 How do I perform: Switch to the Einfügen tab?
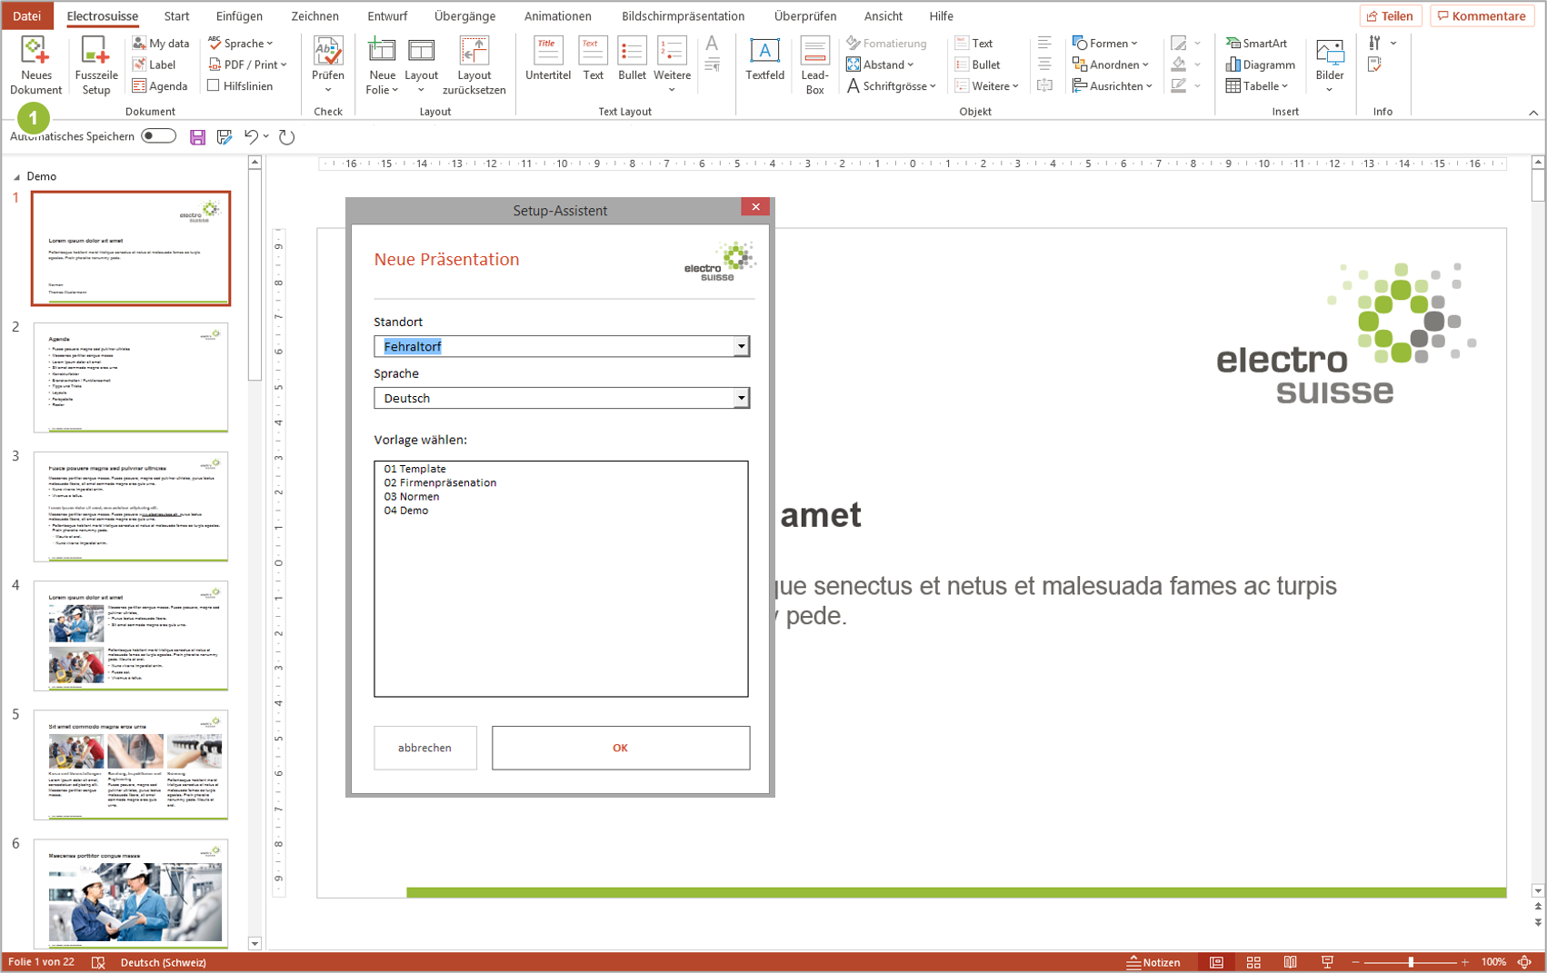239,15
